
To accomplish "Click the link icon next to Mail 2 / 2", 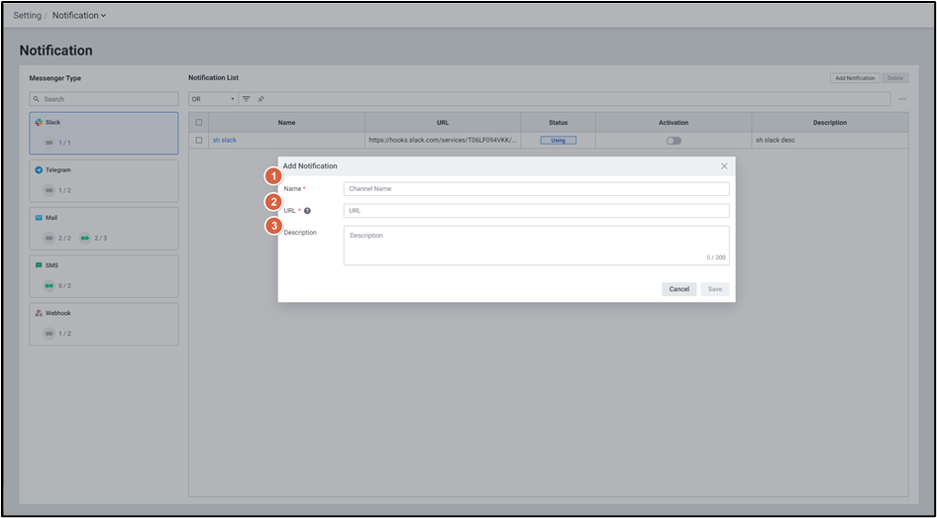I will point(49,238).
